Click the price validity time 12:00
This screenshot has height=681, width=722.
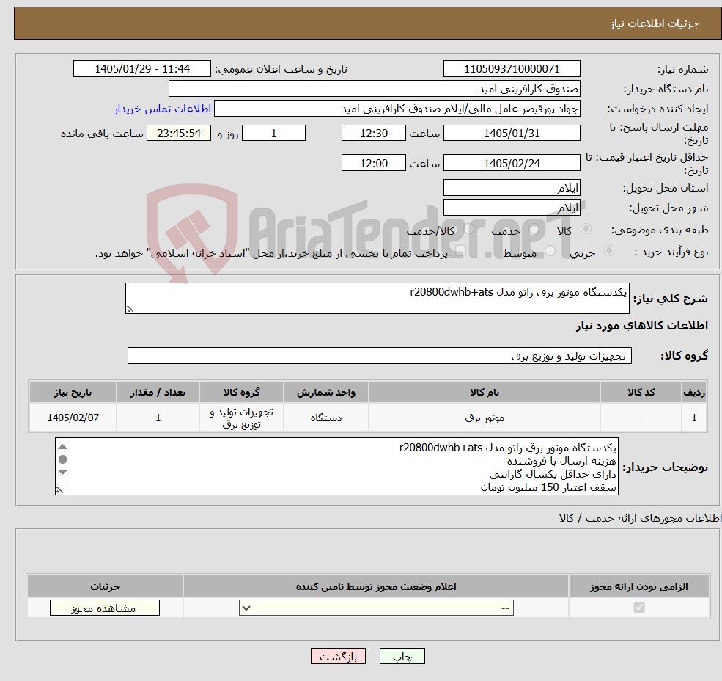(x=373, y=163)
